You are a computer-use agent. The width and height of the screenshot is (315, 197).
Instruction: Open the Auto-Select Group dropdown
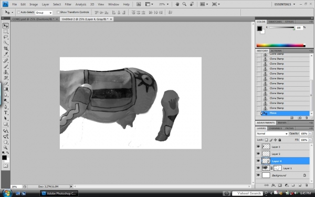click(x=44, y=13)
